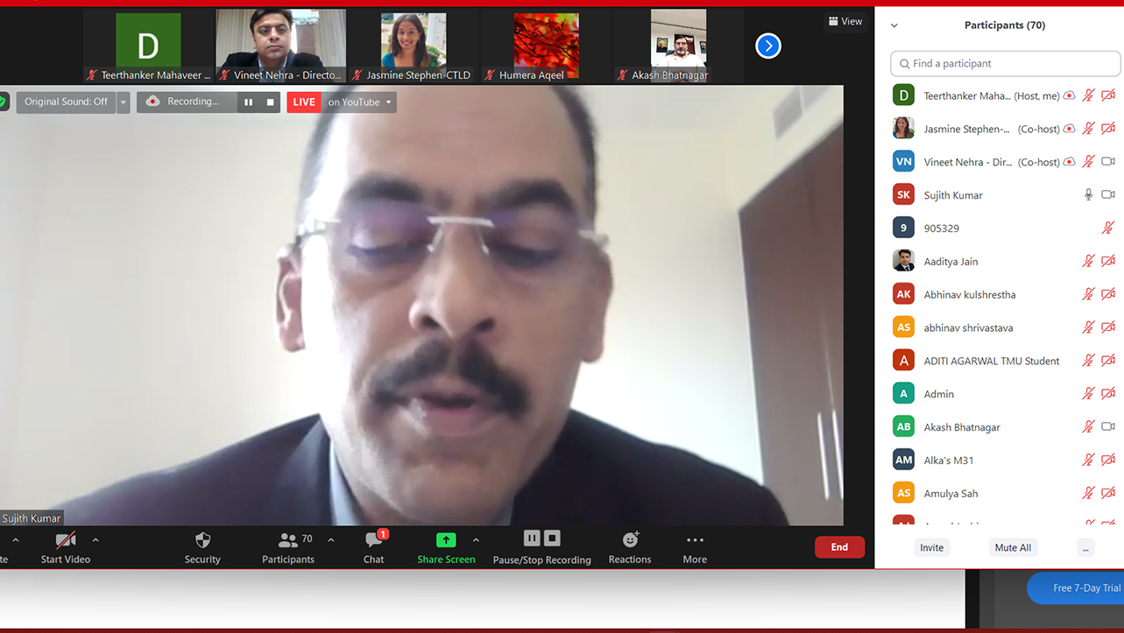
Task: Click the green Share Screen icon
Action: (x=446, y=540)
